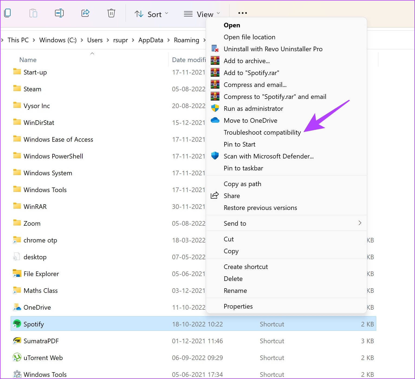Select Pin to taskbar
This screenshot has width=415, height=379.
tap(286, 168)
